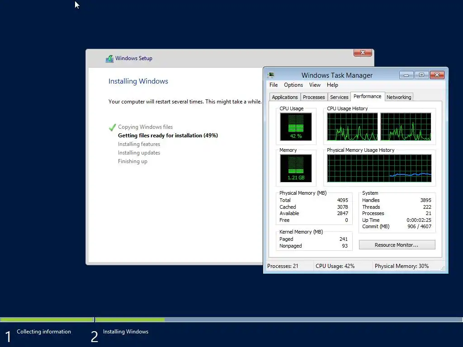Click 'Installing features' step text
Screen dimensions: 463x347
pos(139,144)
